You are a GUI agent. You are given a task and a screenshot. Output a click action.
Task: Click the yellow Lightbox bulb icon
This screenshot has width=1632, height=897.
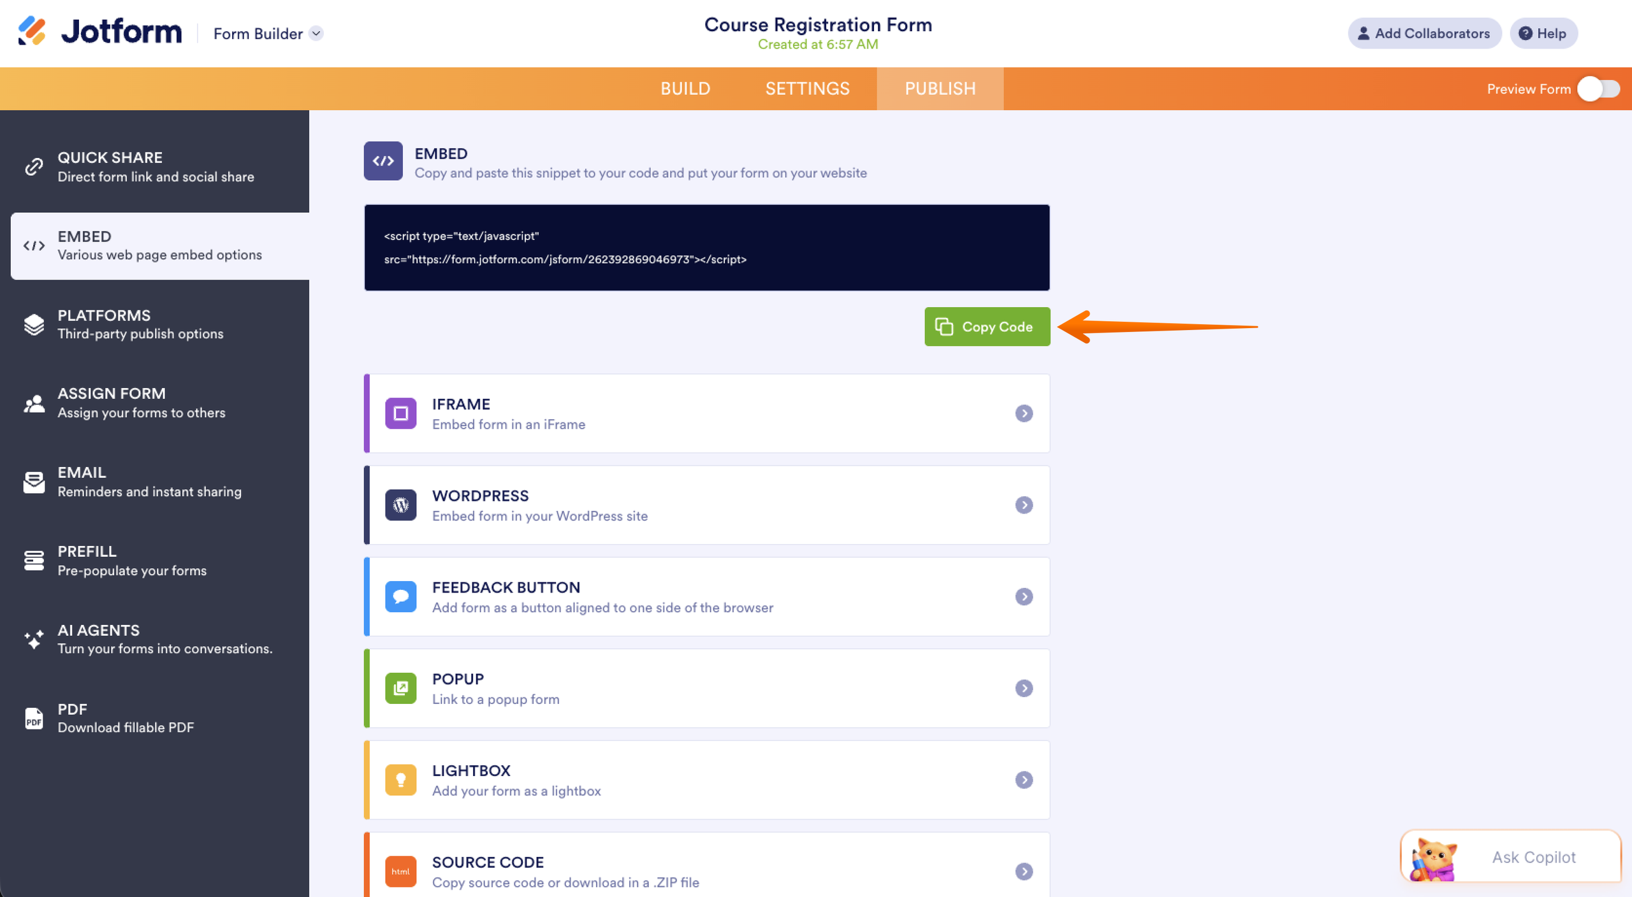click(x=400, y=780)
